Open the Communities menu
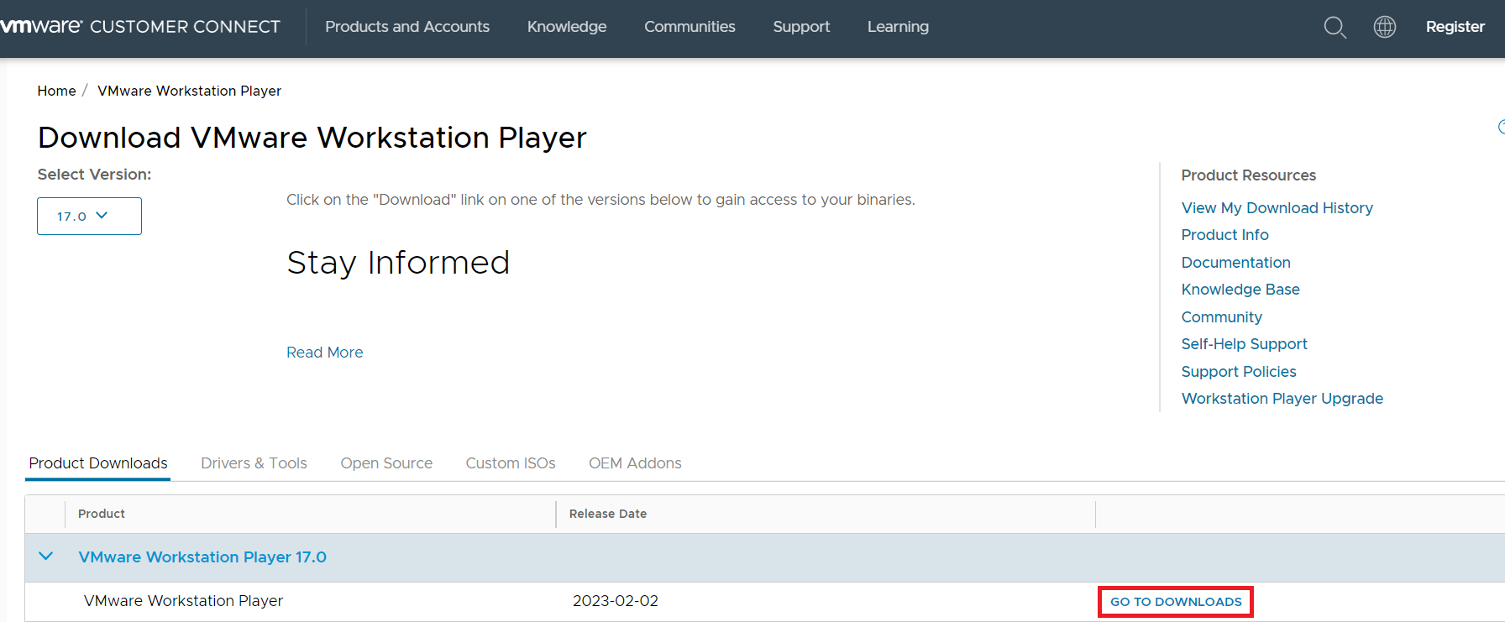The image size is (1505, 622). [x=690, y=27]
